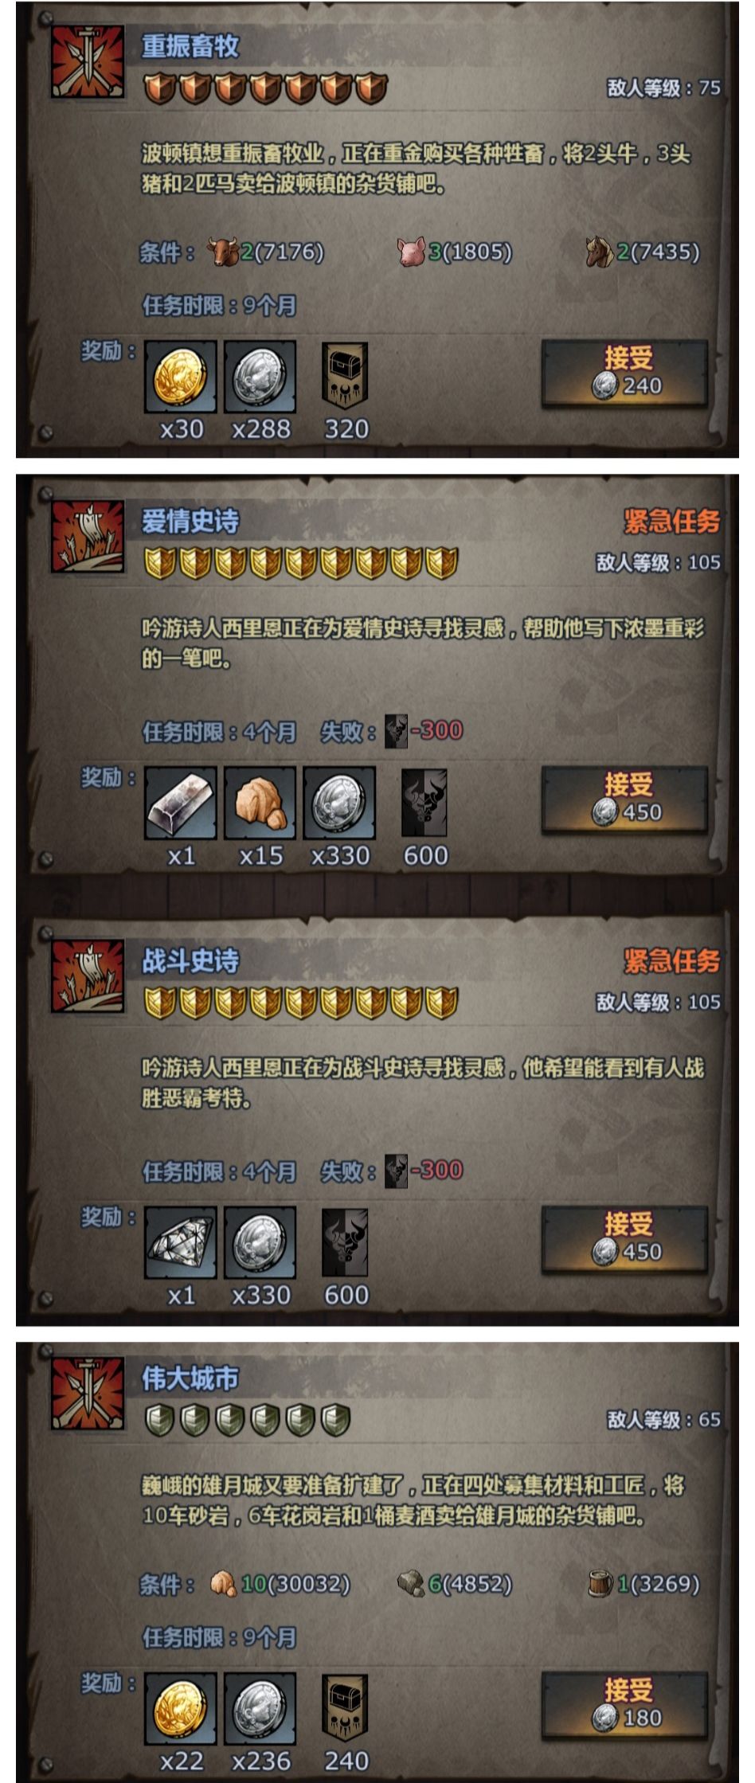Click the 重振畜牧 quest type emblem
The width and height of the screenshot is (755, 1783).
(88, 61)
